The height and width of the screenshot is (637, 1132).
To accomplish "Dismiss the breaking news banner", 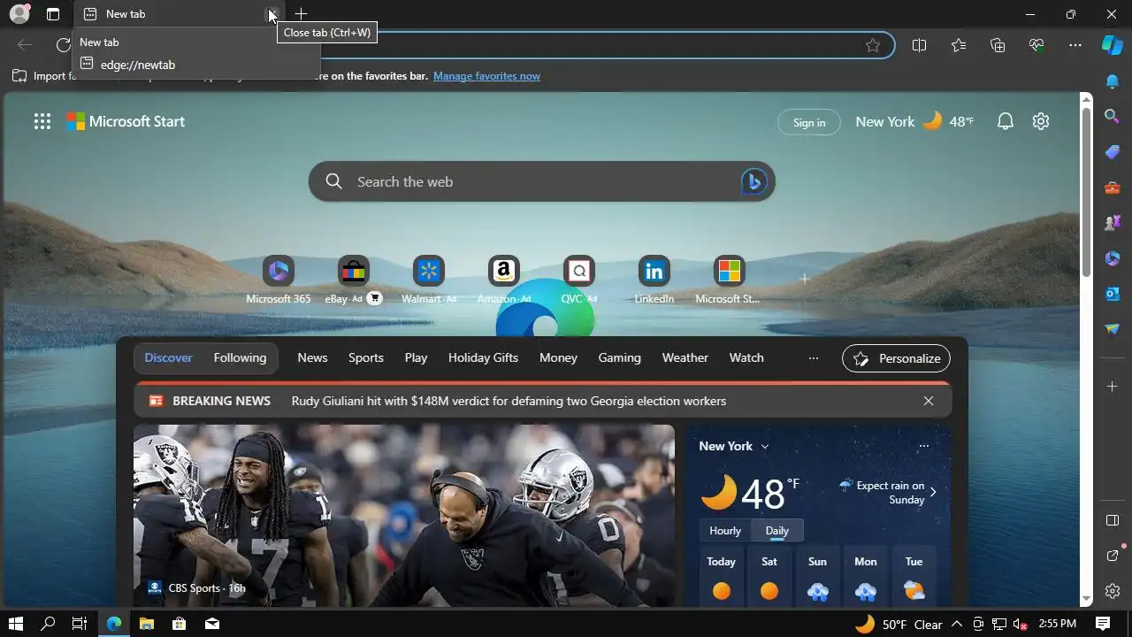I will 929,401.
